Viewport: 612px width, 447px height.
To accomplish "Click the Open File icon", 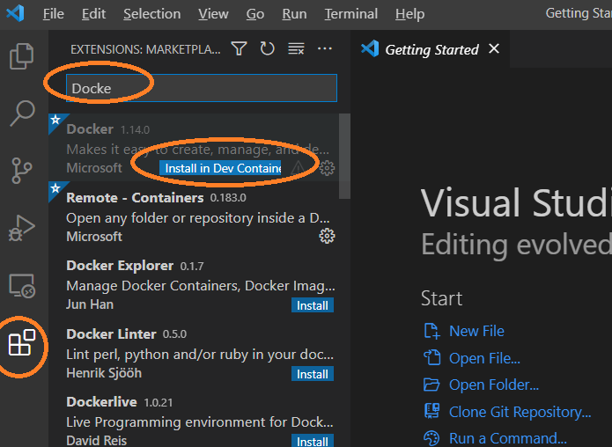I will coord(432,357).
